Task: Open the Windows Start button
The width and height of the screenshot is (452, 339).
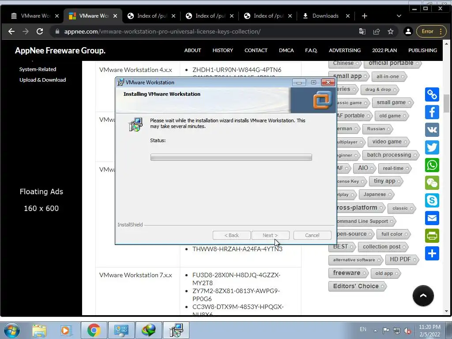Action: (12, 330)
